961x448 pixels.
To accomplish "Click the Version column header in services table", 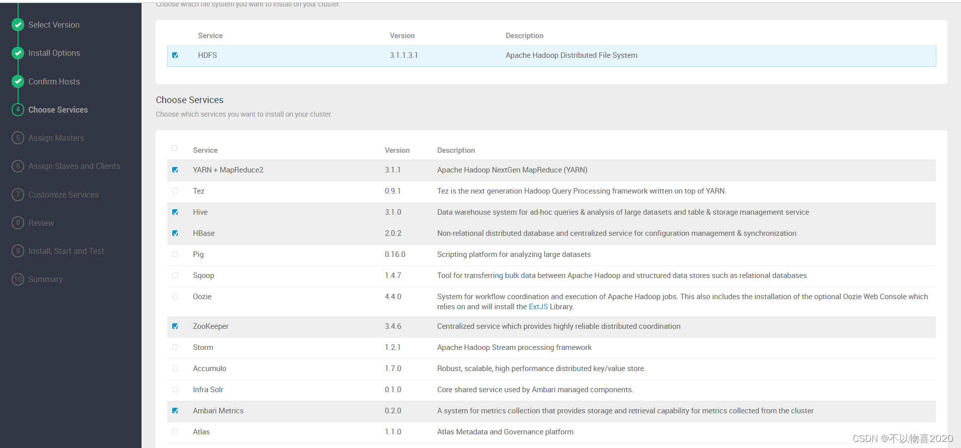I will (x=397, y=150).
